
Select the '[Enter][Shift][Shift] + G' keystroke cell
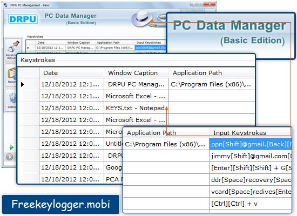coord(250,168)
